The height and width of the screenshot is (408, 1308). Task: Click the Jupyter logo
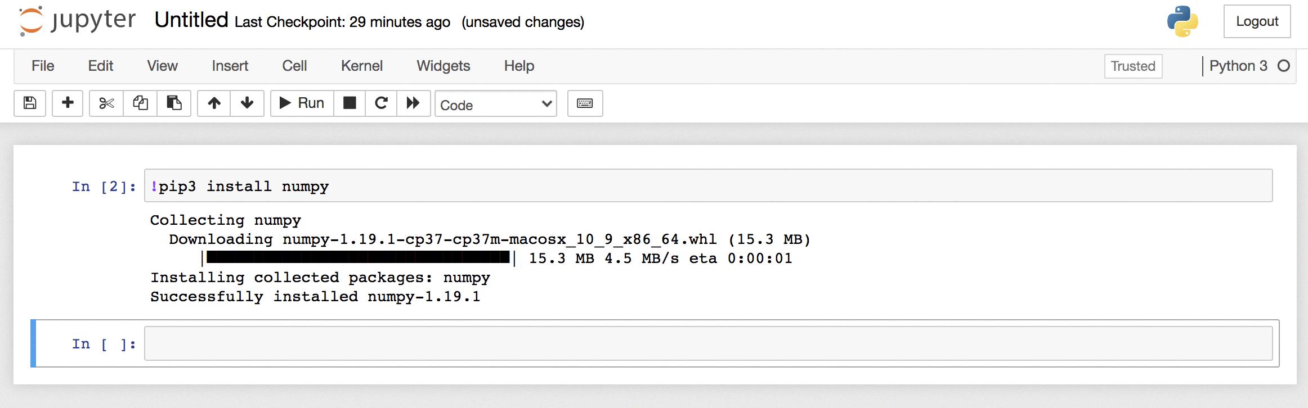(79, 21)
